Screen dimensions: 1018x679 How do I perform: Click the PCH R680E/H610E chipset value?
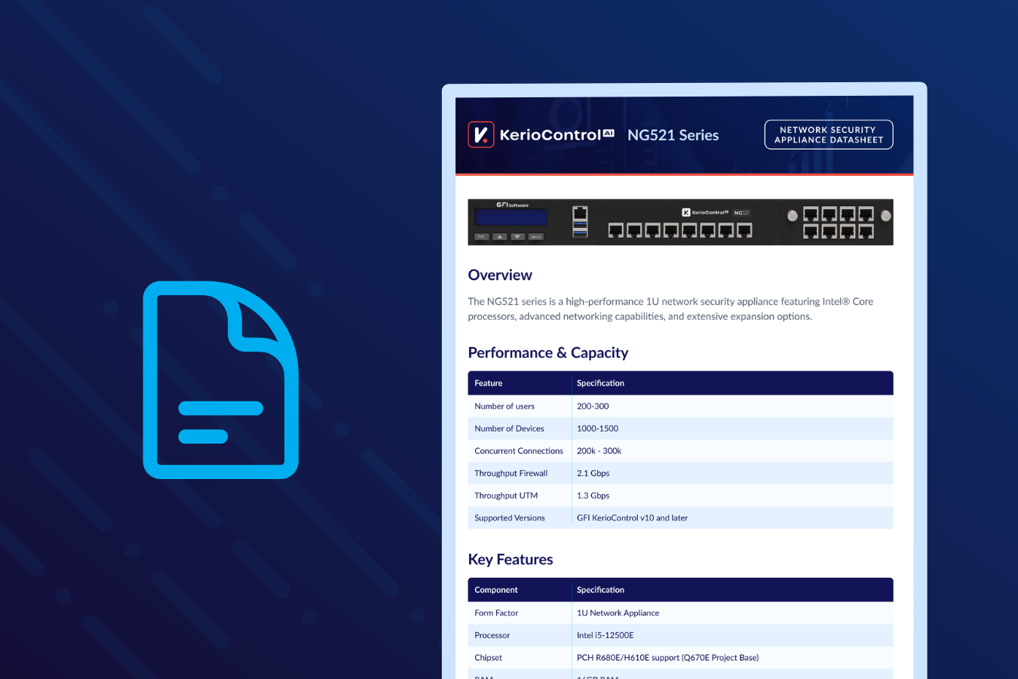pyautogui.click(x=667, y=658)
